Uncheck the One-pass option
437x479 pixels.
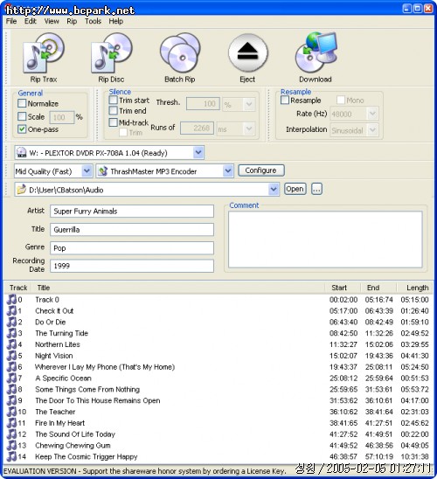[x=22, y=128]
